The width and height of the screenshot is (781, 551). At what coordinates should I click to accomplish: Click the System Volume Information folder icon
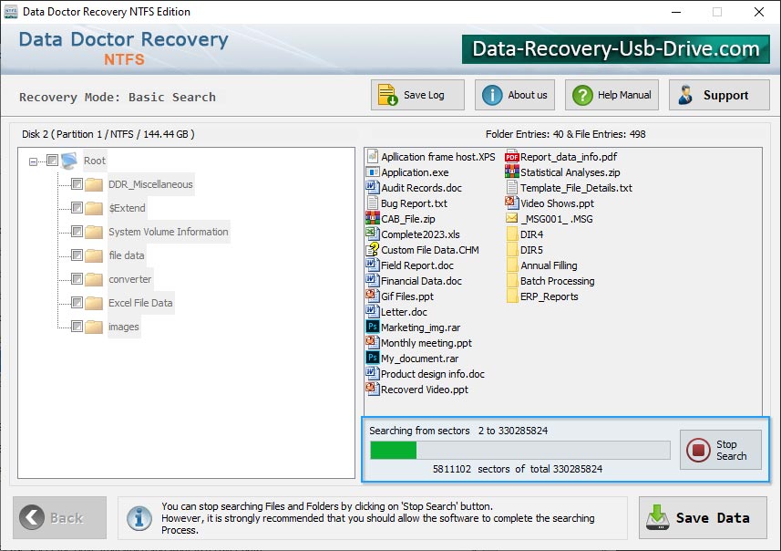[x=94, y=232]
